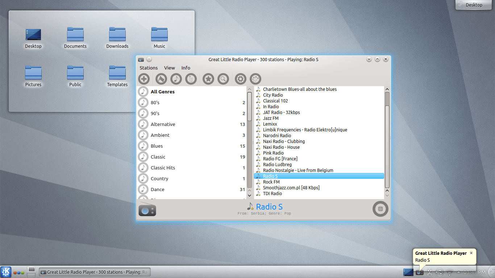This screenshot has height=278, width=495.
Task: Open the View menu
Action: [169, 68]
